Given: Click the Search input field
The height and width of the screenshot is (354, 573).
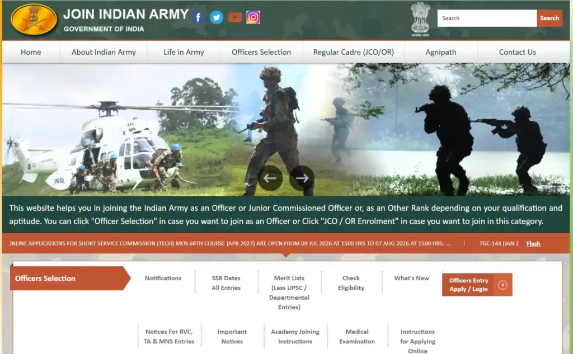Looking at the screenshot, I should (x=487, y=18).
